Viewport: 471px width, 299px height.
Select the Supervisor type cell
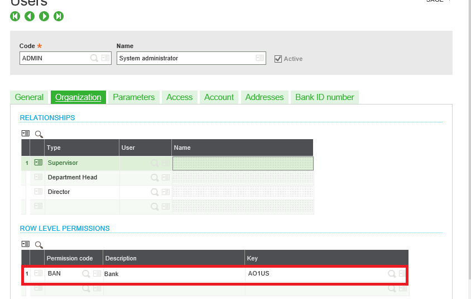tap(82, 163)
